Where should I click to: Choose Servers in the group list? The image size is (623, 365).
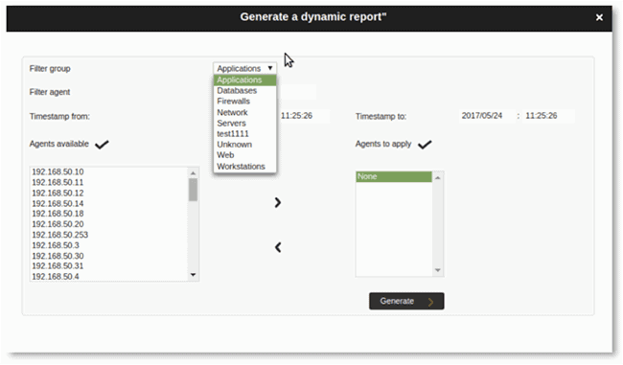click(x=244, y=124)
